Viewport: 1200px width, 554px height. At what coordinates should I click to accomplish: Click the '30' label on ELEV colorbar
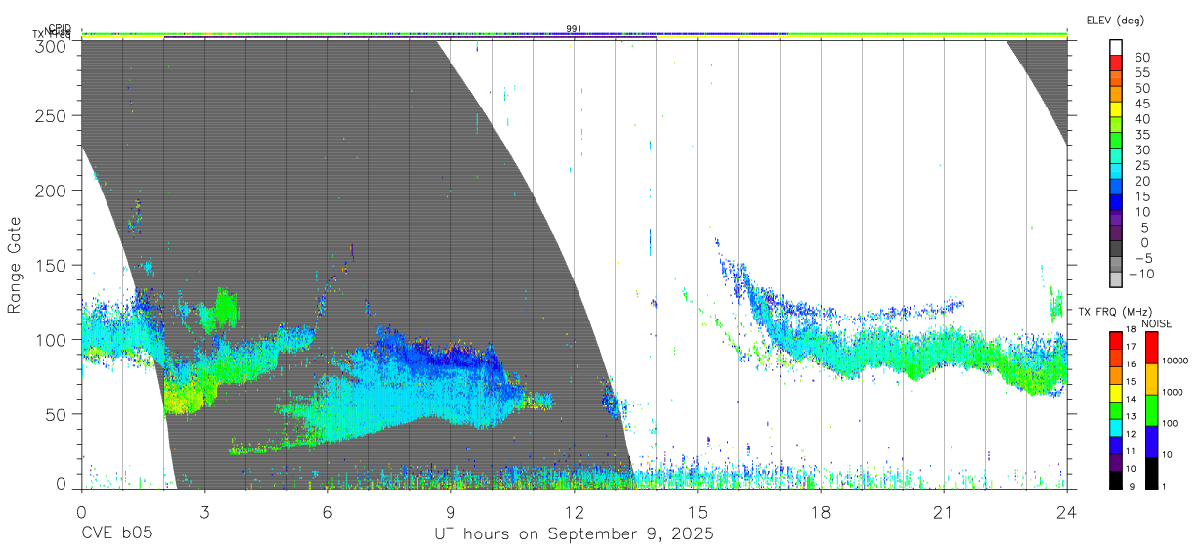[1141, 149]
